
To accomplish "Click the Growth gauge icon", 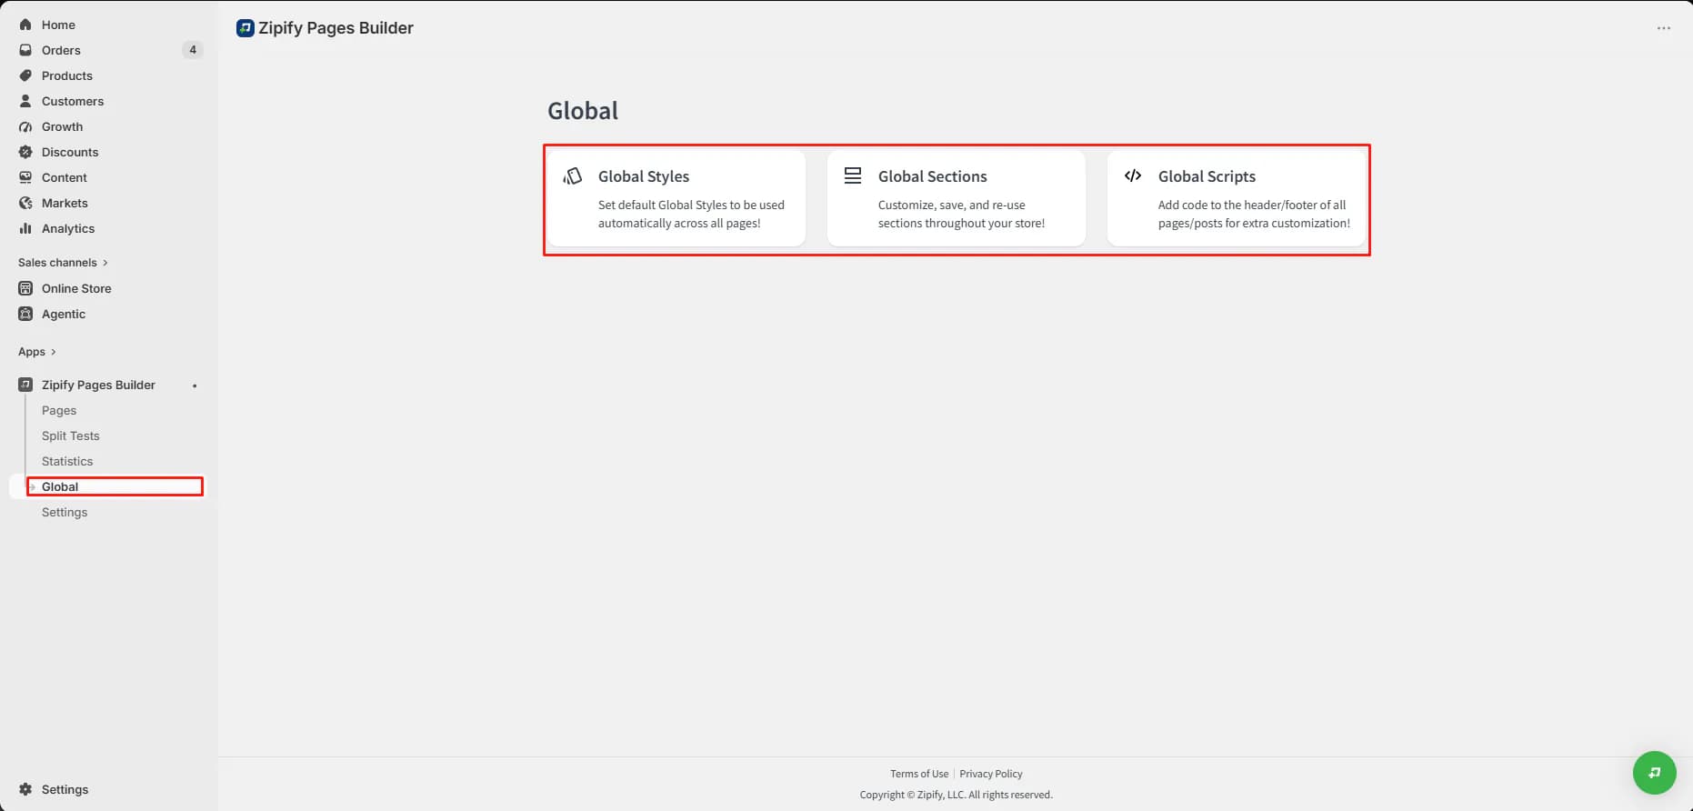I will click(25, 126).
